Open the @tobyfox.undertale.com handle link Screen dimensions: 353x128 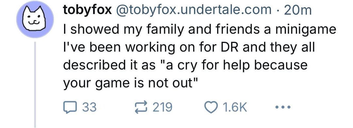[x=193, y=10]
